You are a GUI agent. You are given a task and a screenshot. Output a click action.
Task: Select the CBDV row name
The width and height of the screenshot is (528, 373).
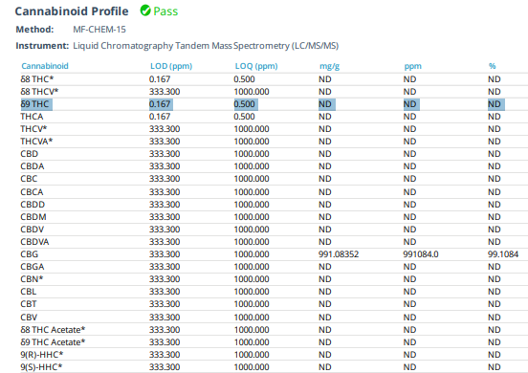click(32, 230)
